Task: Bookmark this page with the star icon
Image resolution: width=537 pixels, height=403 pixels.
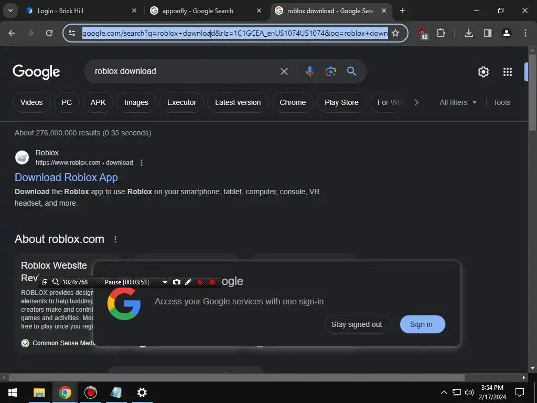Action: coord(395,33)
